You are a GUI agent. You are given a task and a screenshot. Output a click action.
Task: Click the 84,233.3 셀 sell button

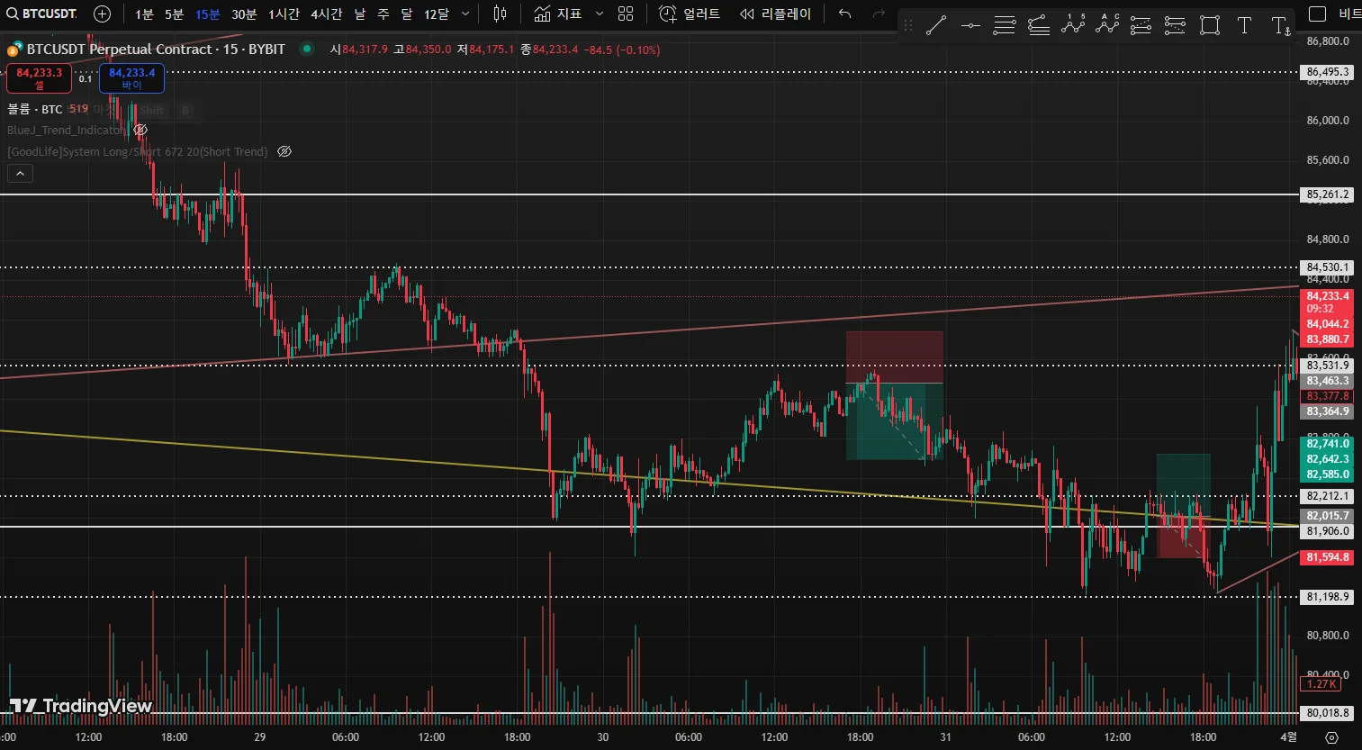[39, 78]
